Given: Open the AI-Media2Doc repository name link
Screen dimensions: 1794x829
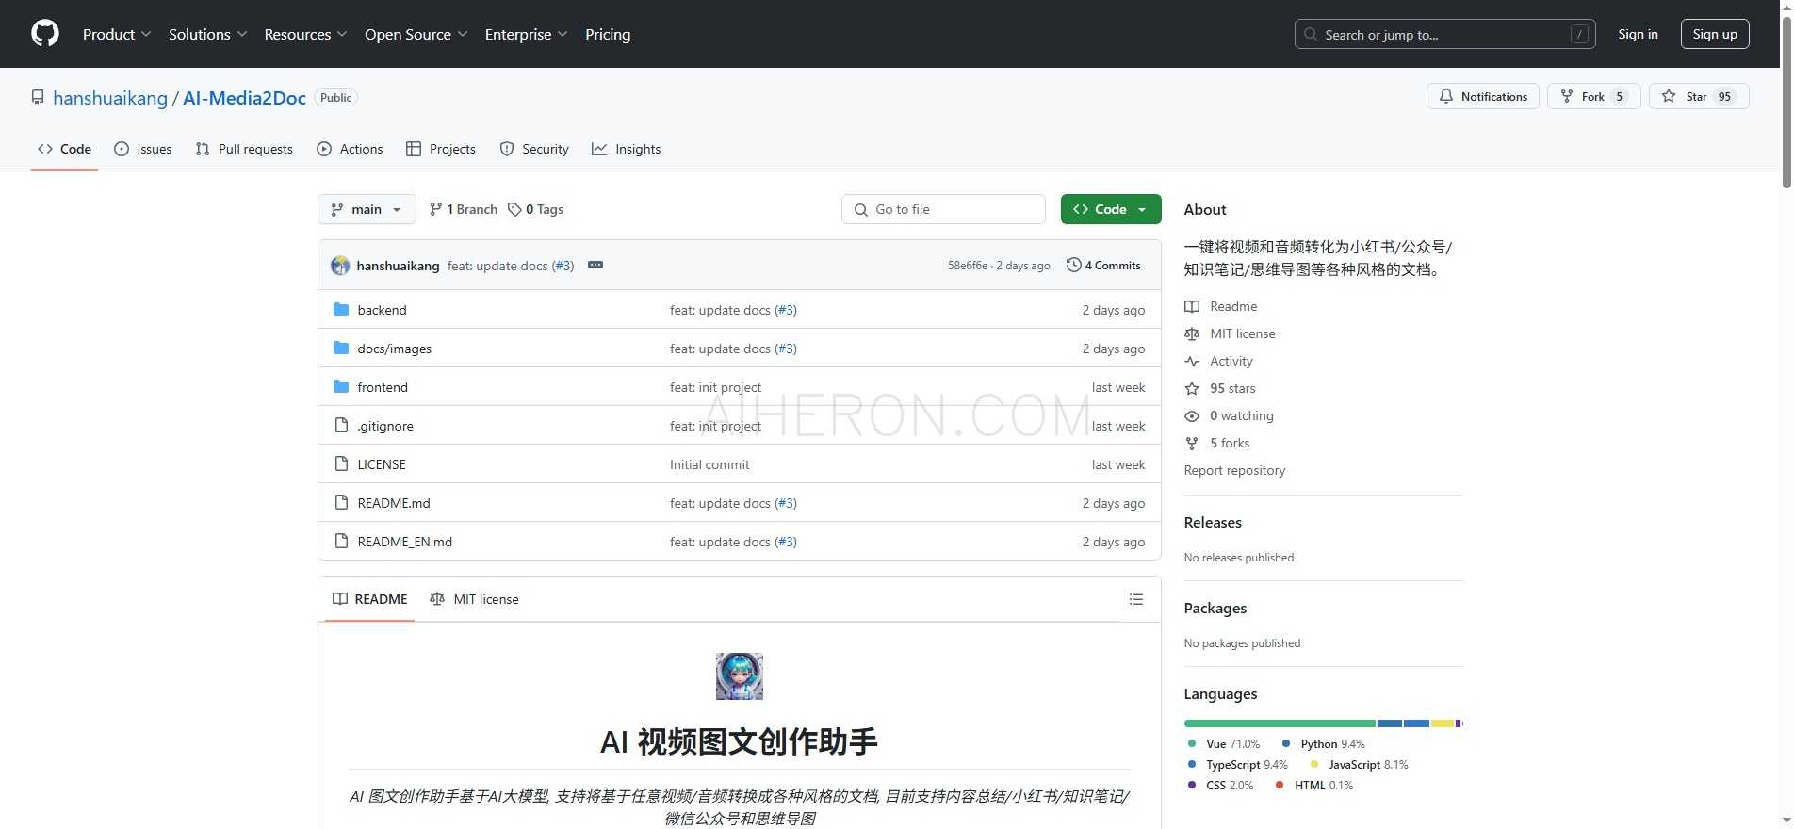Looking at the screenshot, I should tap(244, 98).
